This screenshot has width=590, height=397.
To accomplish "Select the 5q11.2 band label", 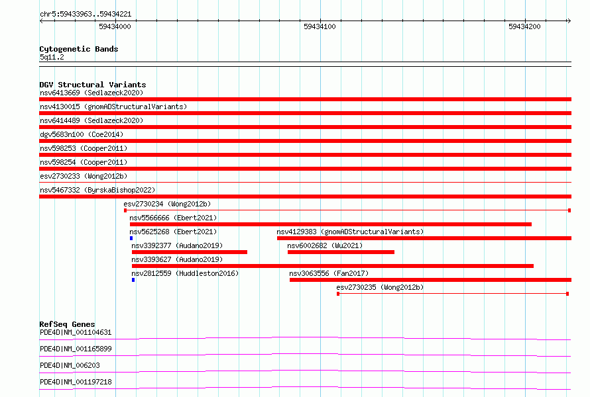I will click(52, 57).
